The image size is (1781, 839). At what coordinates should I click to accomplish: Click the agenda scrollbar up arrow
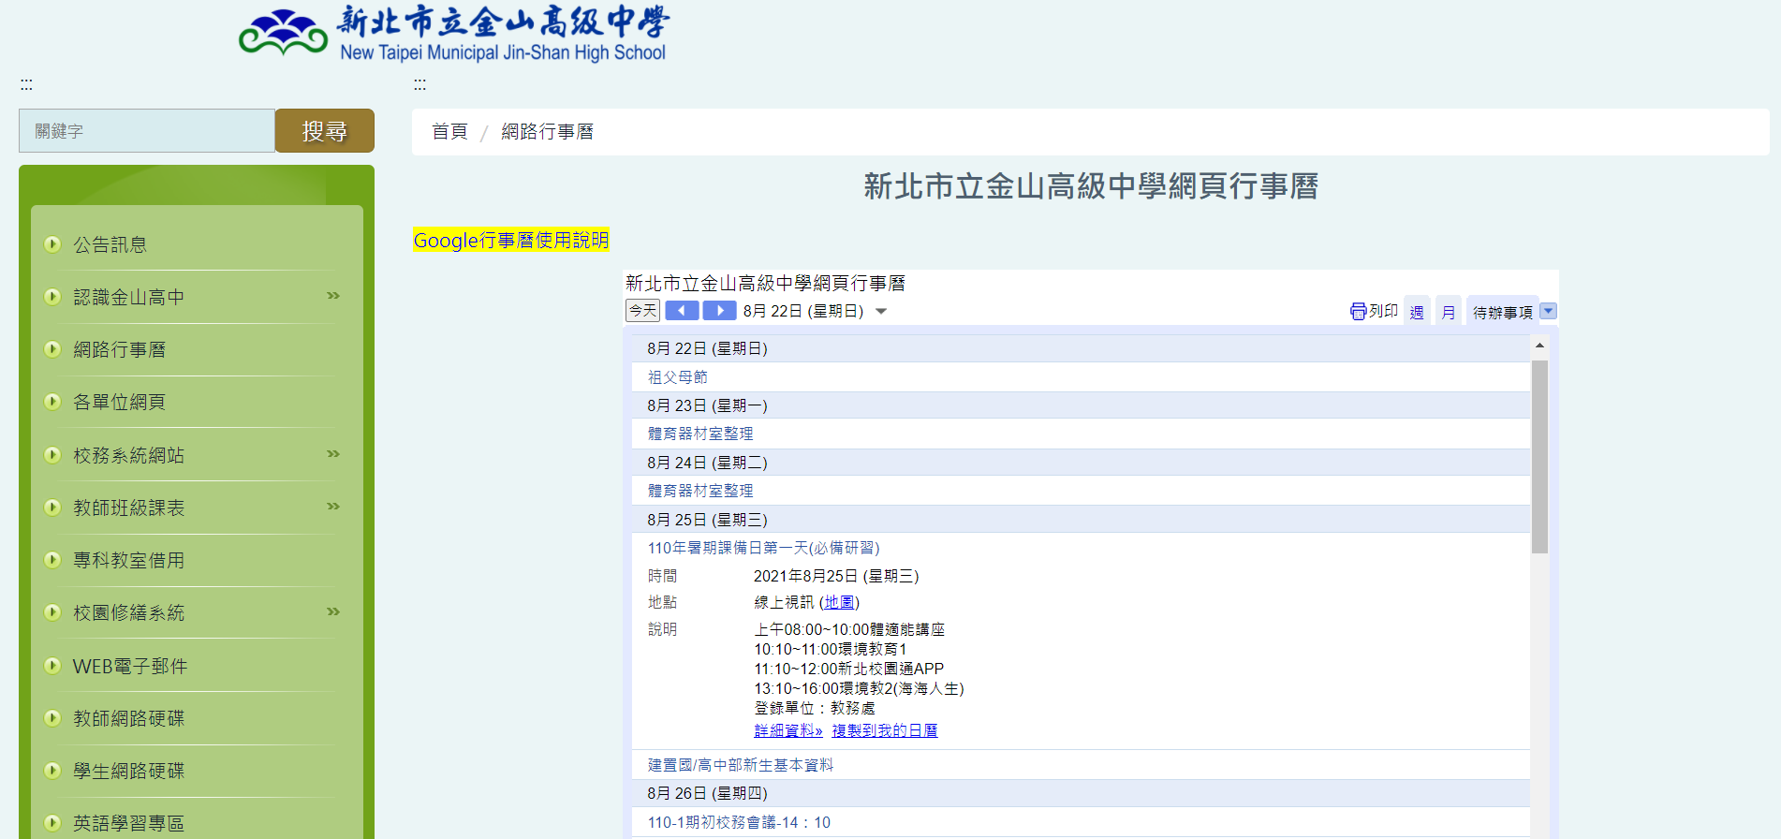1539,346
